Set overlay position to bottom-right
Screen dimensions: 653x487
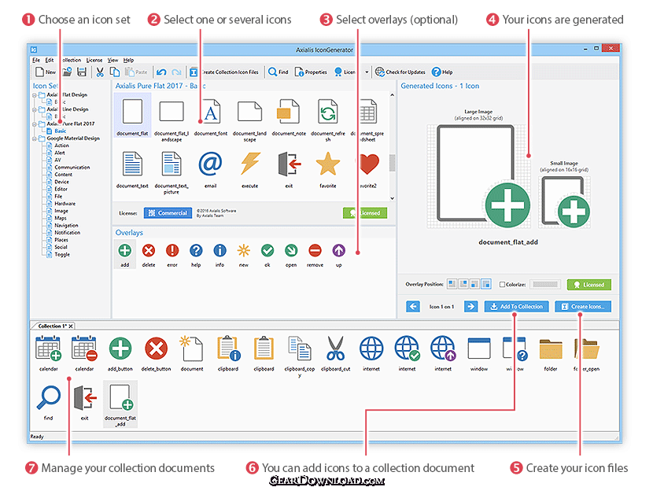tap(486, 284)
